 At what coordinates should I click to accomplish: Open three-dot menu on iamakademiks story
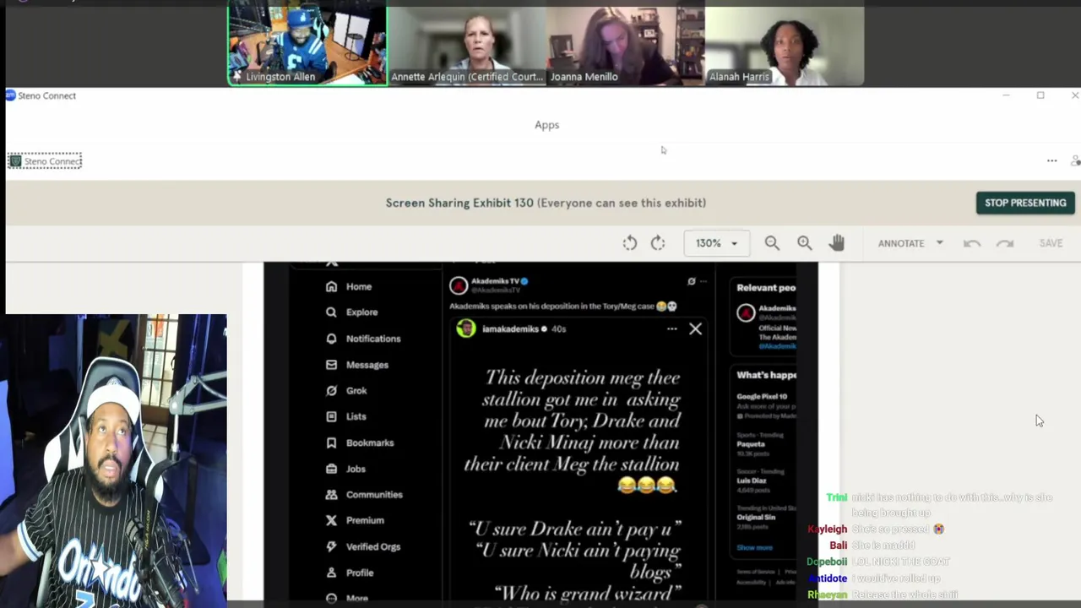click(671, 329)
